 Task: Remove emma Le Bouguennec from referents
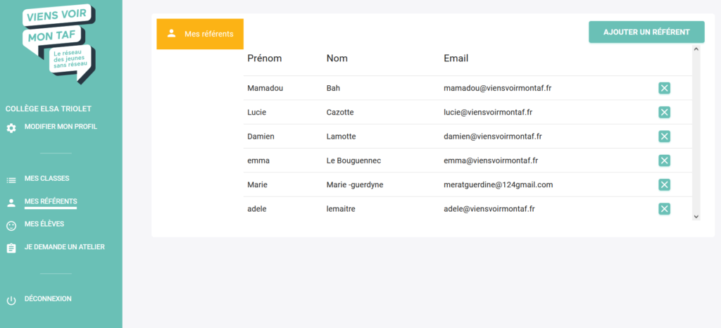[x=664, y=160]
